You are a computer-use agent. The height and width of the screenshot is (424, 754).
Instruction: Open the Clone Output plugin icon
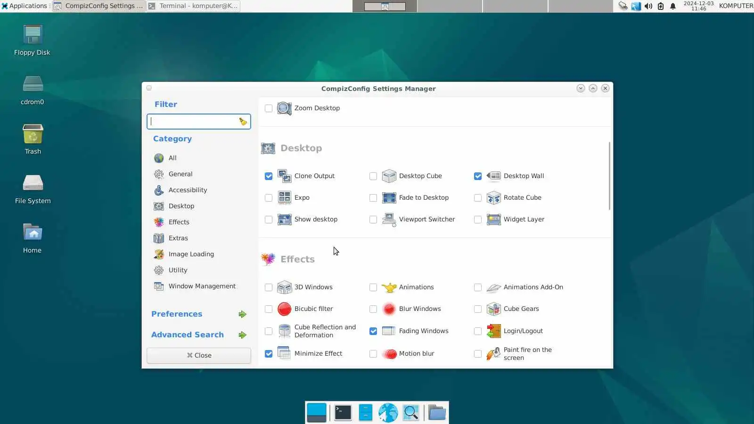[x=284, y=176]
